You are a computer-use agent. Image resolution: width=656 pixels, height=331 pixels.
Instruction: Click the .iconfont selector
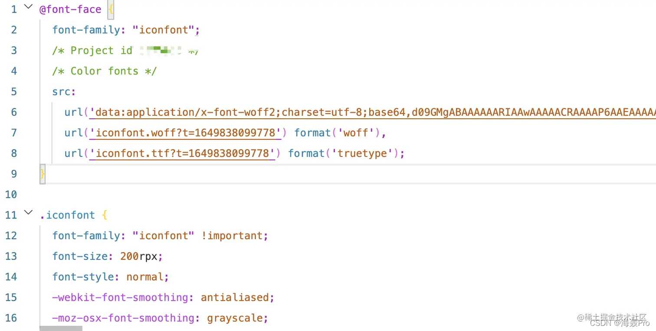(x=67, y=215)
